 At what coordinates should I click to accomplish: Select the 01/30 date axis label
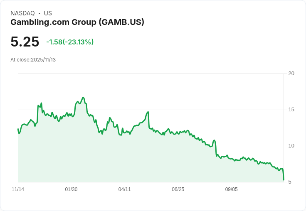71,189
